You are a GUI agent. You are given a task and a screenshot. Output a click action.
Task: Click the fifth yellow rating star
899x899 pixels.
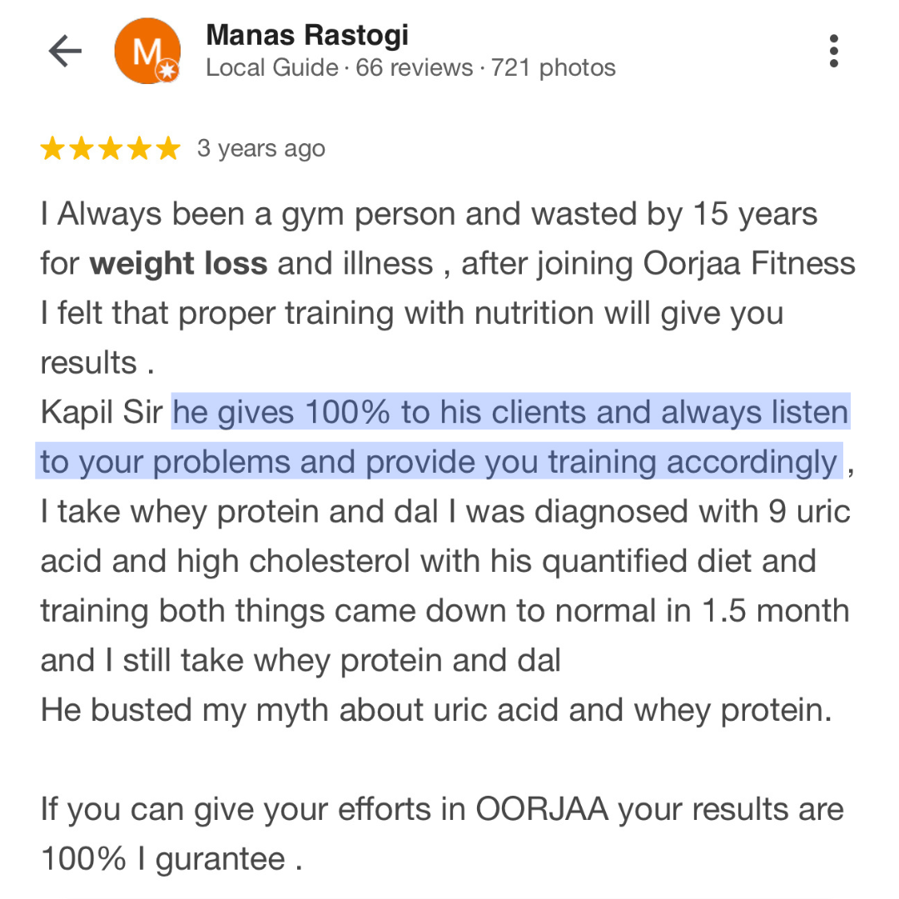(x=168, y=148)
